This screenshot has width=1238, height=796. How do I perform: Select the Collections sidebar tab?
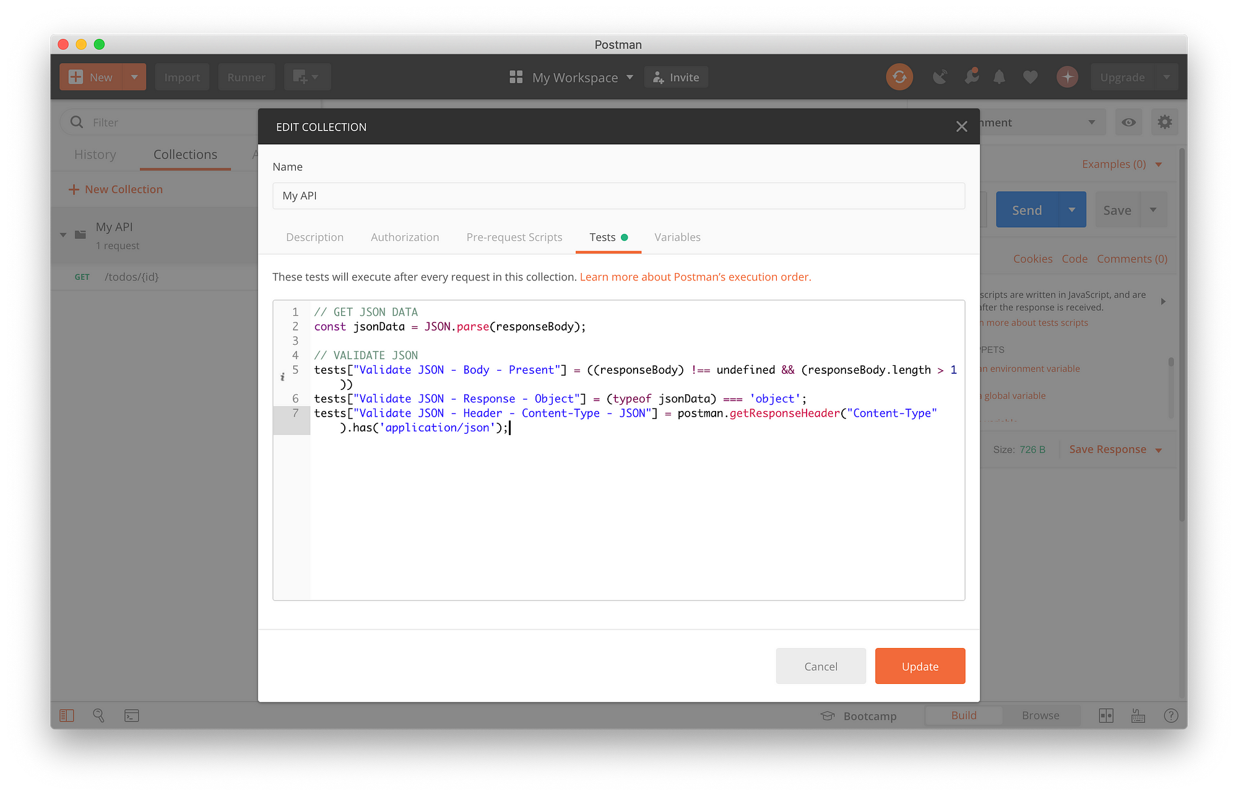[x=185, y=155]
